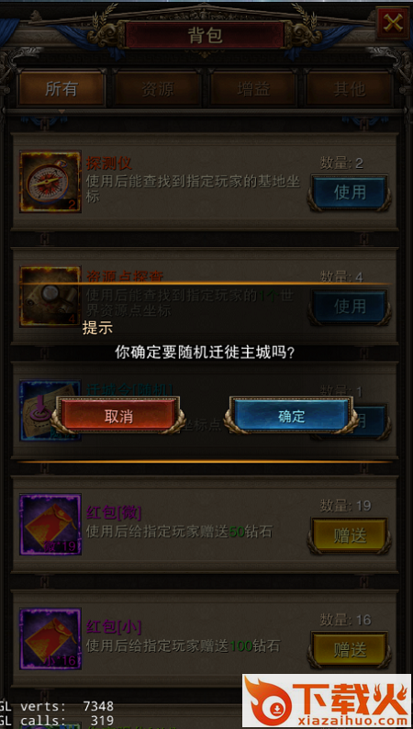Open the 增益 tab
Image resolution: width=413 pixels, height=729 pixels.
click(253, 89)
